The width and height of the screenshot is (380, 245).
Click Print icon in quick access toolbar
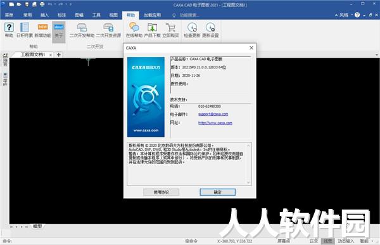42,4
